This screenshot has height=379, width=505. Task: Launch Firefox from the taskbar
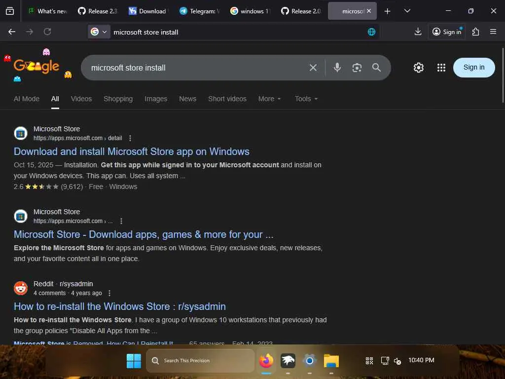[x=266, y=361]
